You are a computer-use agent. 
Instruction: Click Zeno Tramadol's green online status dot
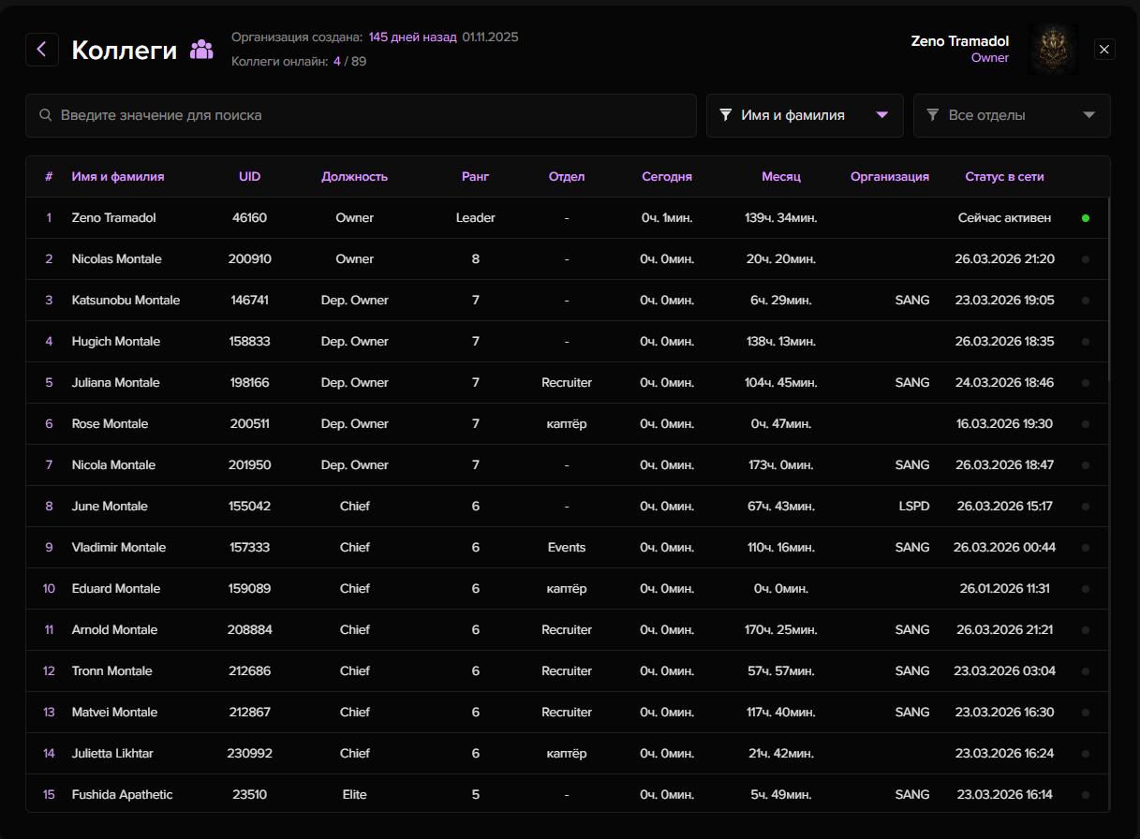1085,218
